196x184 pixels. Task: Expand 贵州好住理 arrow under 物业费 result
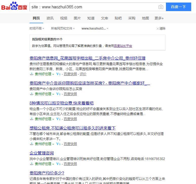(53, 119)
